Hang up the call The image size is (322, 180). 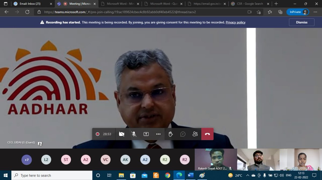pyautogui.click(x=207, y=134)
